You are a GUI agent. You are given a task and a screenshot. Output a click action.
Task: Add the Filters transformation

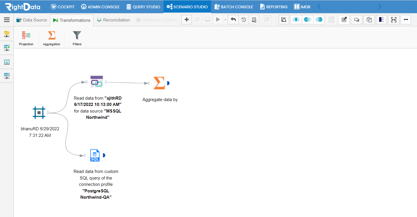click(x=77, y=38)
